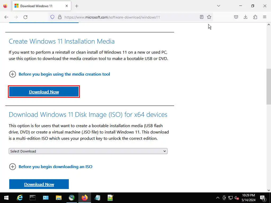Open the muted volume tray icon
The image size is (271, 203).
pyautogui.click(x=237, y=198)
